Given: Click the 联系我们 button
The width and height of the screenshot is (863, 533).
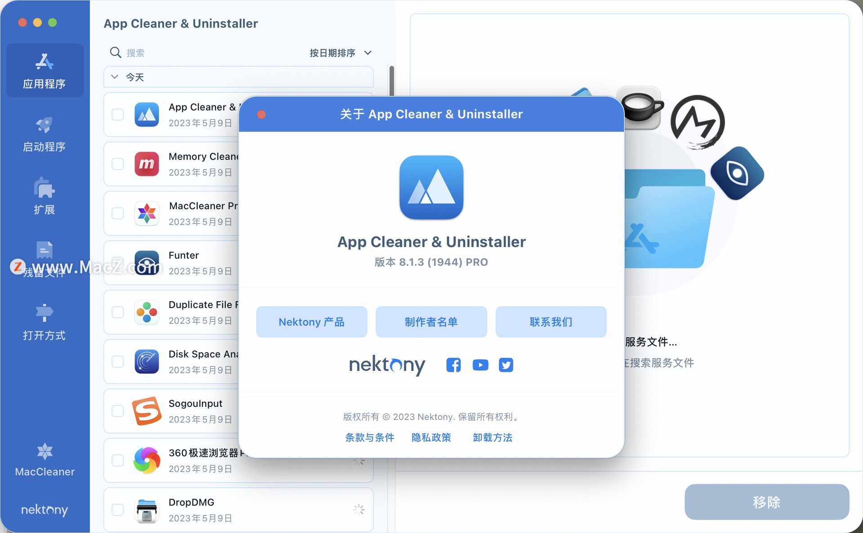Looking at the screenshot, I should pos(551,322).
